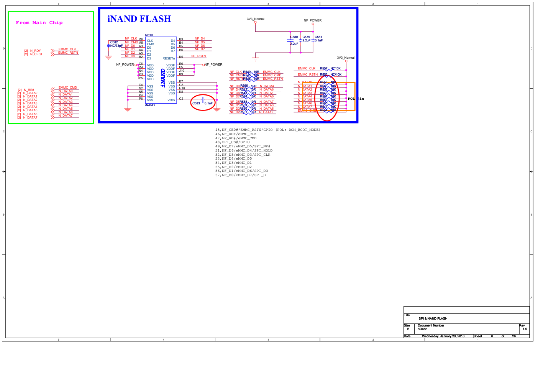The image size is (538, 381).
Task: Select the EMMC_CMD input port arrow
Action: (x=52, y=89)
